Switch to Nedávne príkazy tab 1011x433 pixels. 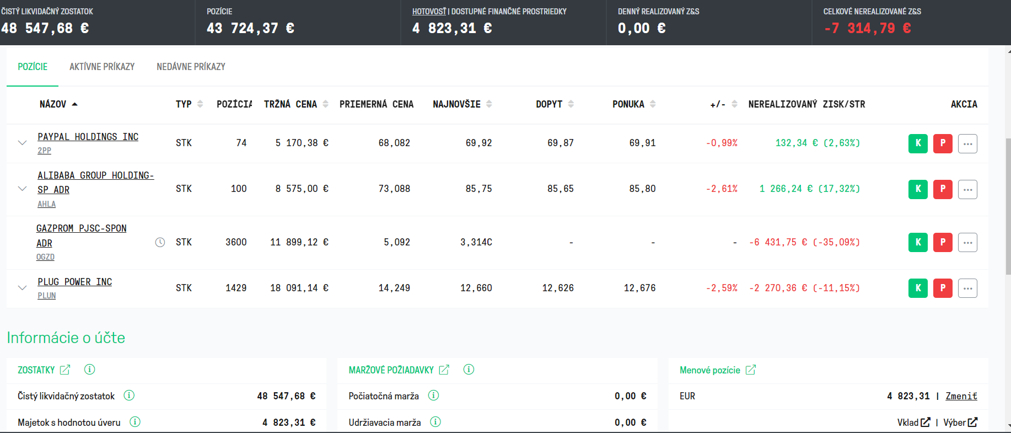click(x=191, y=67)
